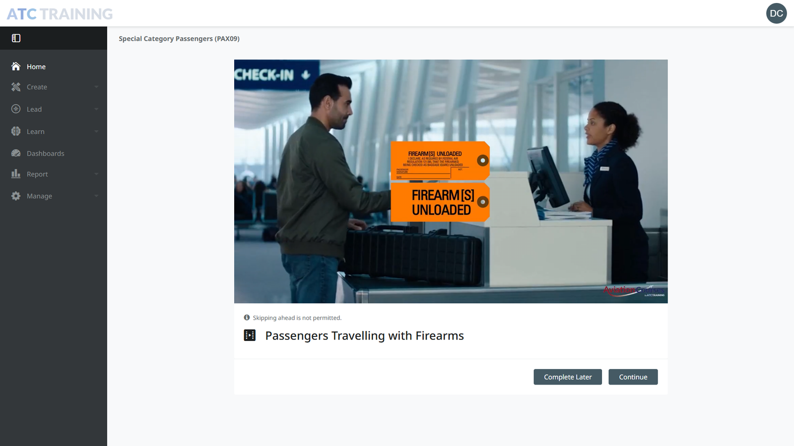The width and height of the screenshot is (794, 446).
Task: Click the Dashboards gauge icon
Action: click(16, 153)
